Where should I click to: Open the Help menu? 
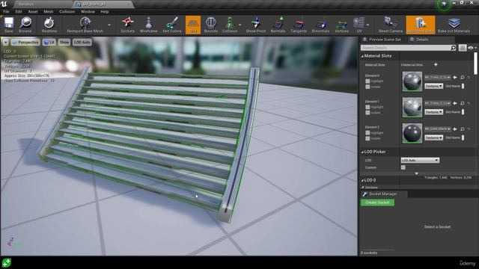tap(105, 12)
